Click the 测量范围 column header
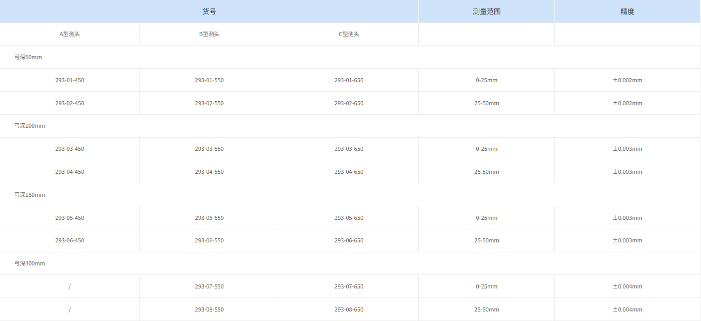This screenshot has width=701, height=321. 486,11
